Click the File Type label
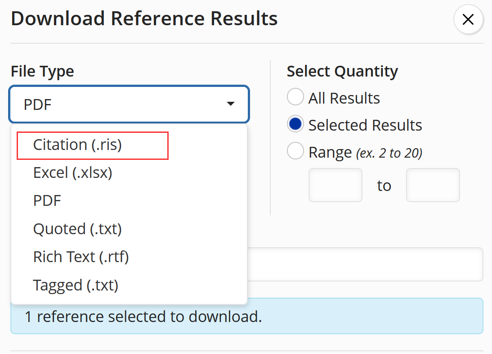The height and width of the screenshot is (354, 492). [43, 71]
